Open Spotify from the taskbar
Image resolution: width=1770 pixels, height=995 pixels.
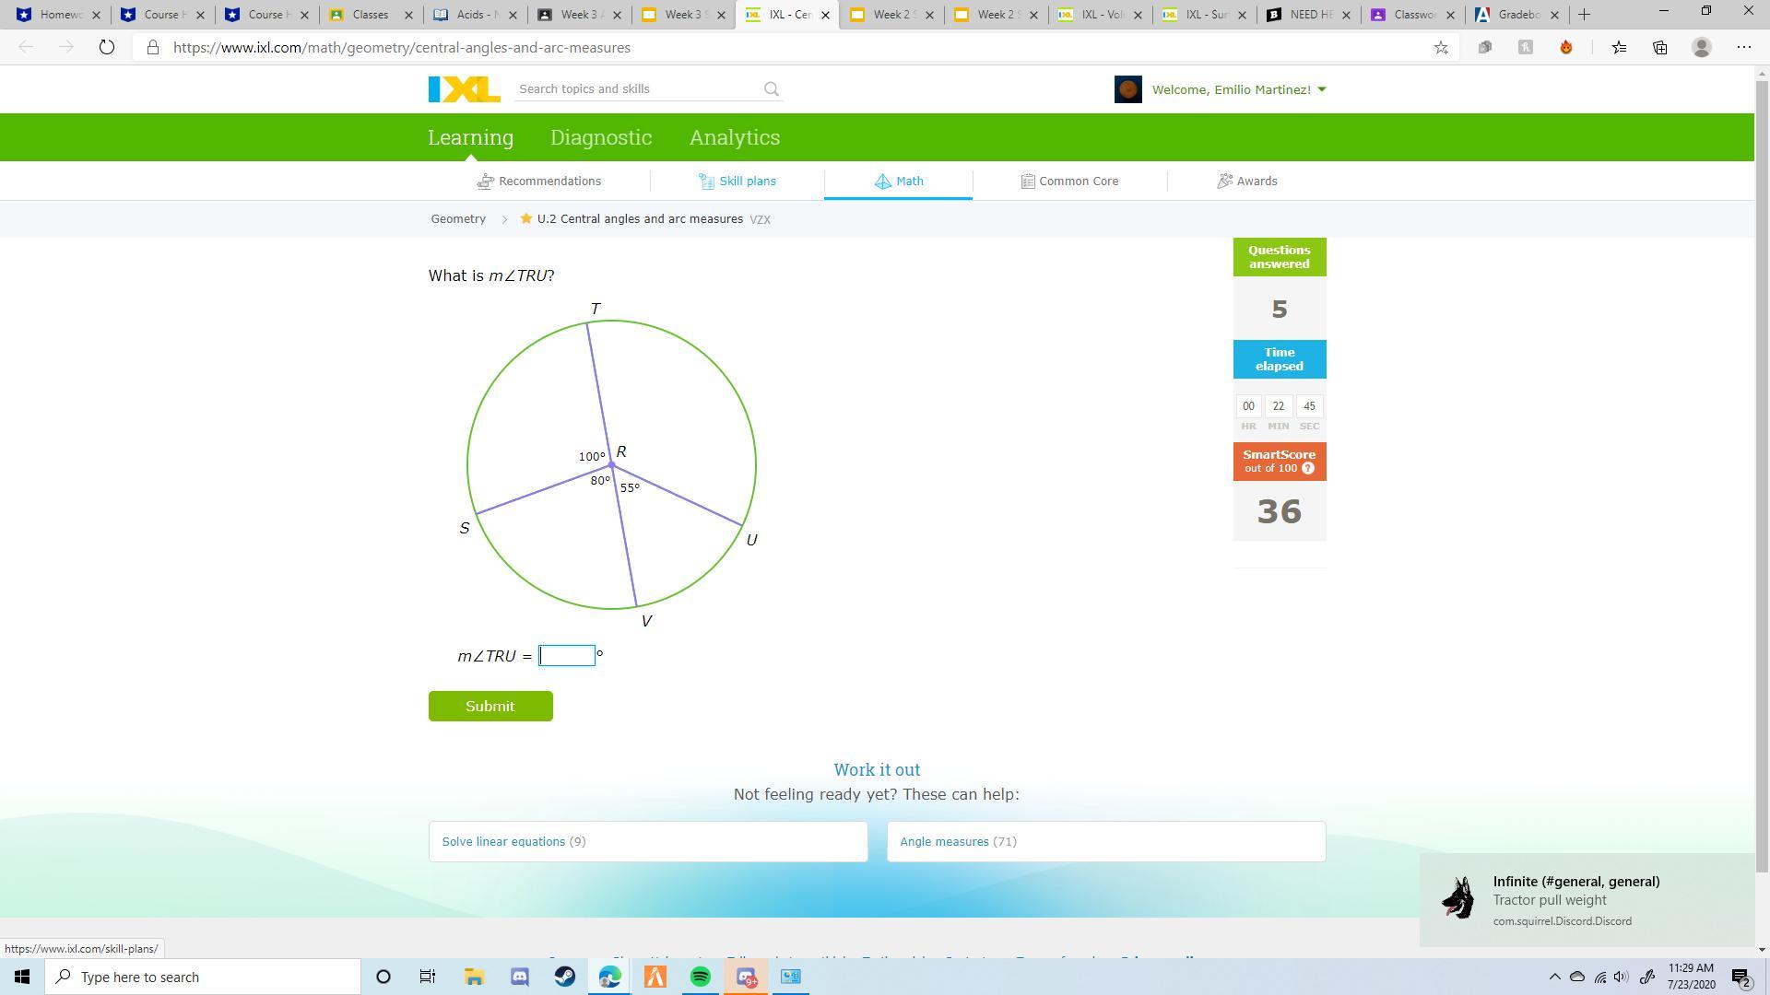click(x=701, y=977)
